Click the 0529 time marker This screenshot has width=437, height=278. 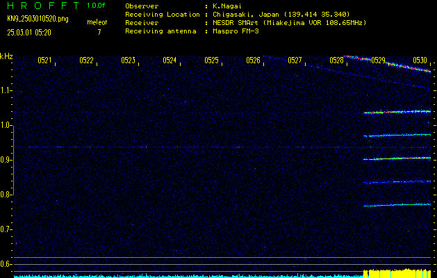pyautogui.click(x=378, y=60)
